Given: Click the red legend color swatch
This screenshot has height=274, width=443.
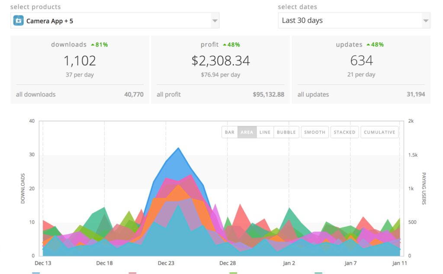Looking at the screenshot, I should 133,273.
